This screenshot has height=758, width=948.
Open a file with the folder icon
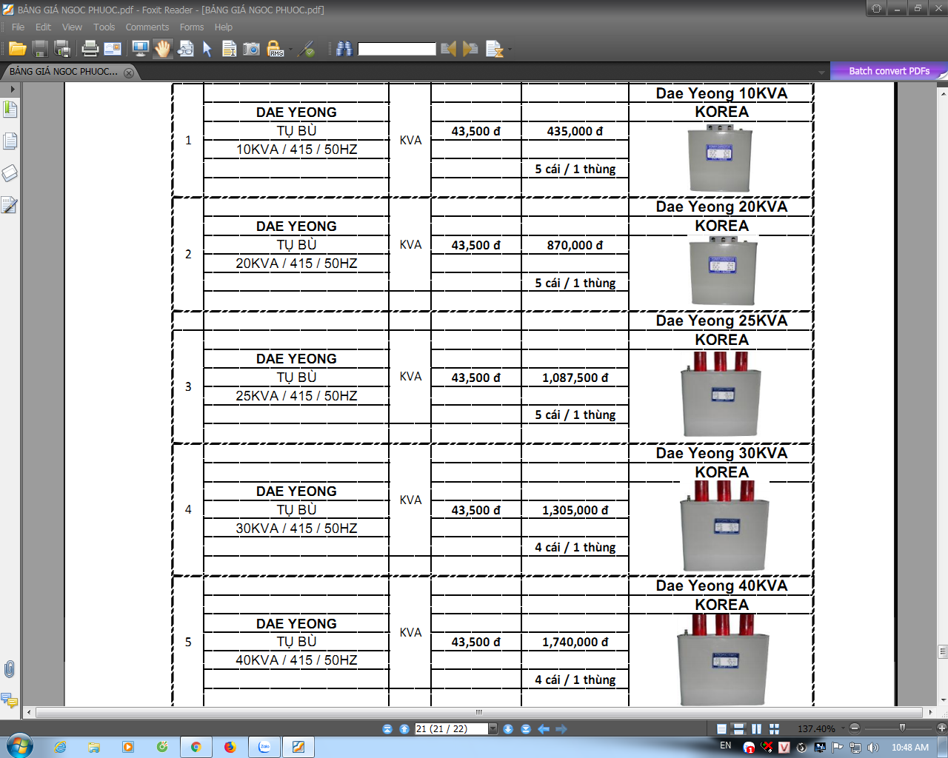(x=18, y=49)
